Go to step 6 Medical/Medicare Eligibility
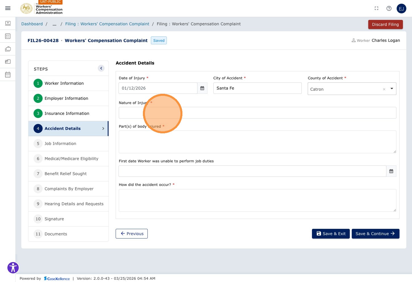The height and width of the screenshot is (282, 412). coord(68,159)
